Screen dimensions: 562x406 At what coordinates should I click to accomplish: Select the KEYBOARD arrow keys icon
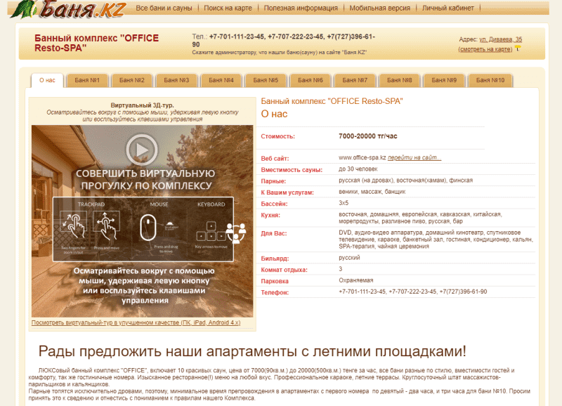tap(212, 232)
